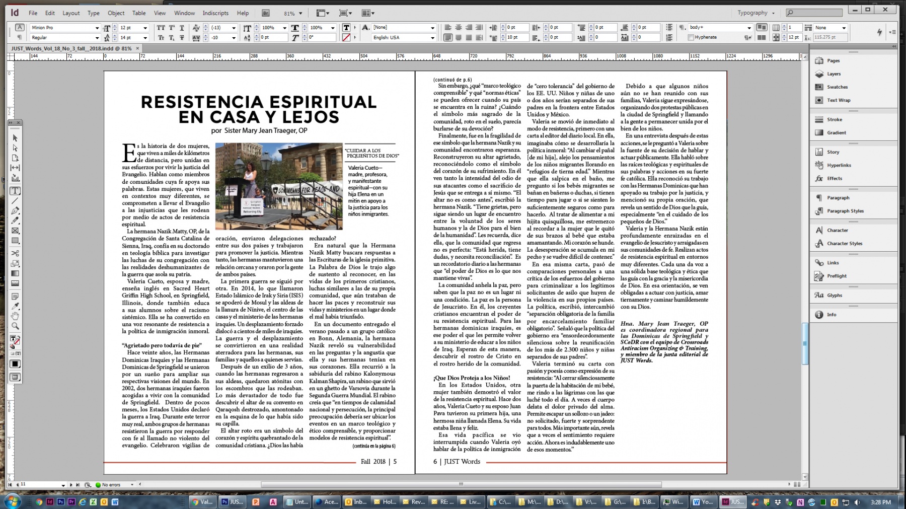
Task: Open the Table menu
Action: [x=139, y=13]
